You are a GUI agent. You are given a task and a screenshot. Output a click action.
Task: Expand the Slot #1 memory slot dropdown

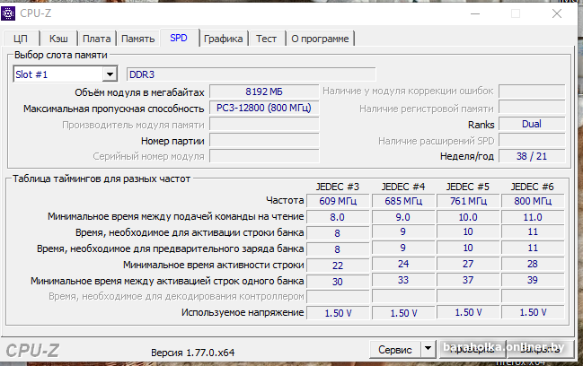(x=110, y=74)
